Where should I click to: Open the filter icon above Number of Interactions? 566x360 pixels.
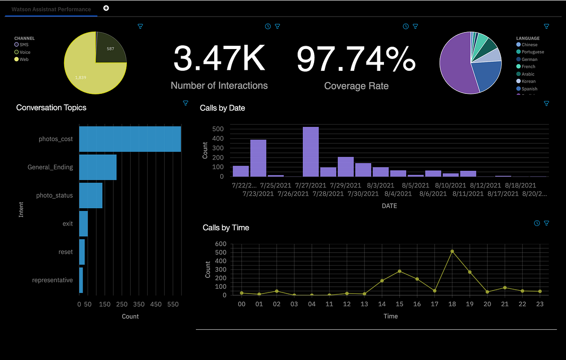(x=277, y=26)
